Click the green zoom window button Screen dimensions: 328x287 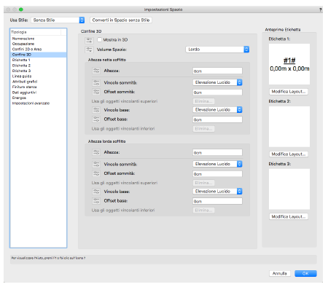pyautogui.click(x=21, y=9)
